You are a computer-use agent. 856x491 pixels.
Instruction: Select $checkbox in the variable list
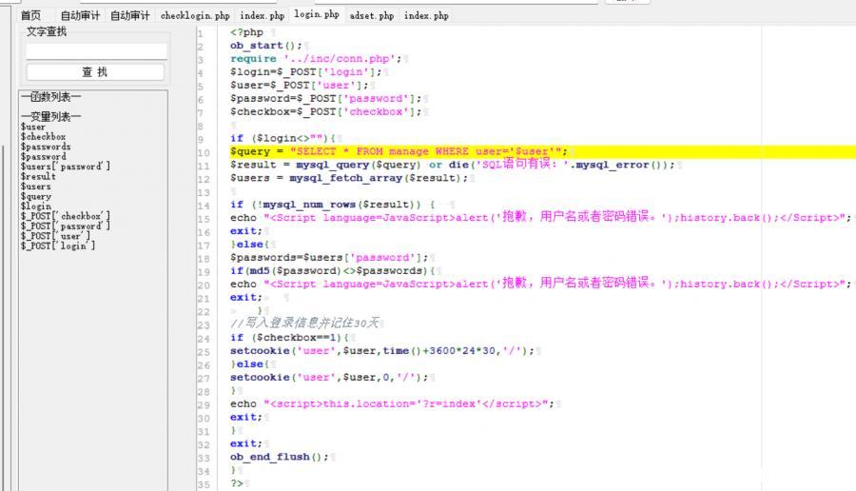43,136
